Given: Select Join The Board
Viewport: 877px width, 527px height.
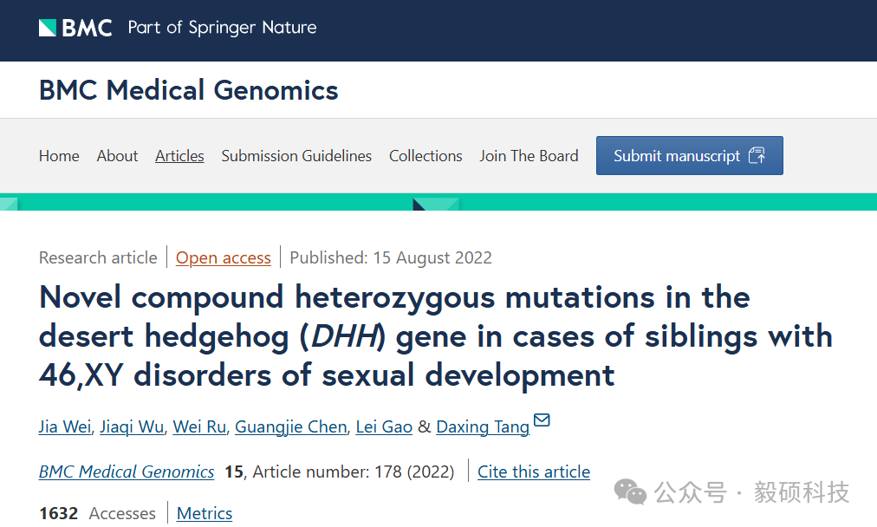Looking at the screenshot, I should 529,155.
